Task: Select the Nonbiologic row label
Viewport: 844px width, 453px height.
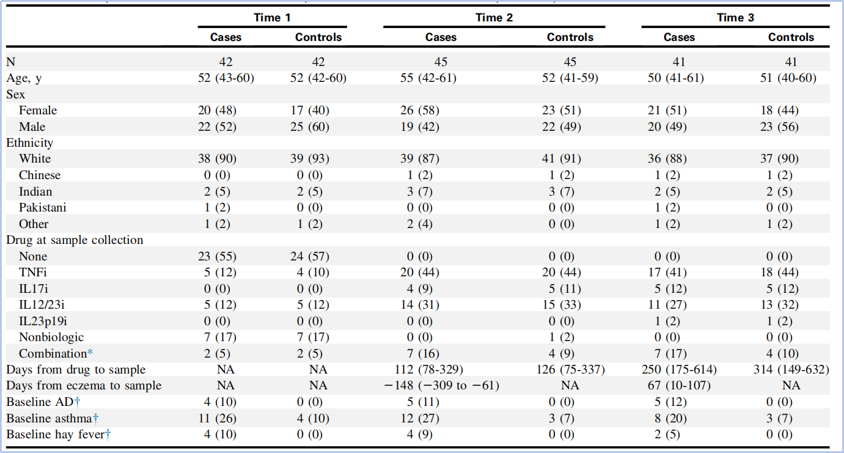Action: [x=51, y=337]
